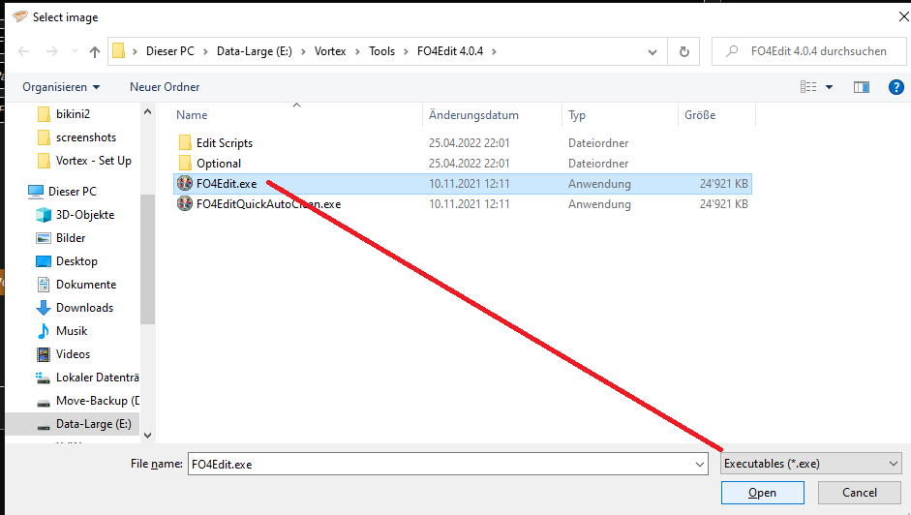
Task: Select the Edit Scripts folder
Action: tap(225, 143)
